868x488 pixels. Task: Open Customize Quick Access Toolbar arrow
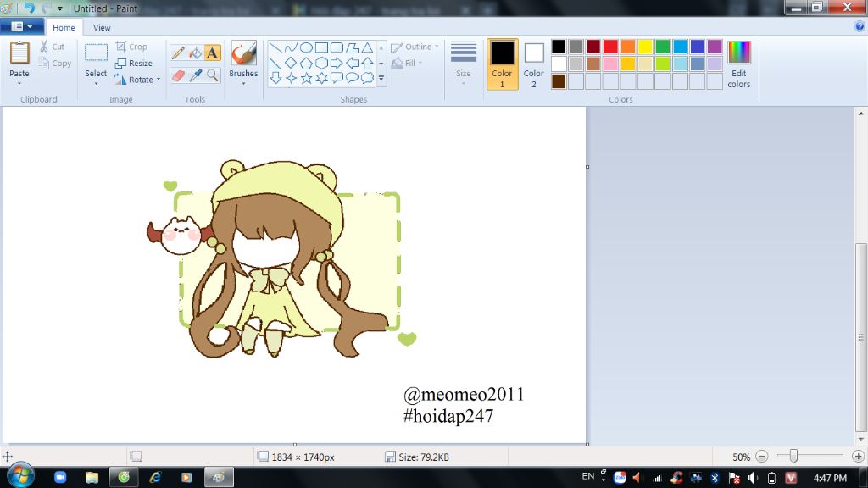60,8
